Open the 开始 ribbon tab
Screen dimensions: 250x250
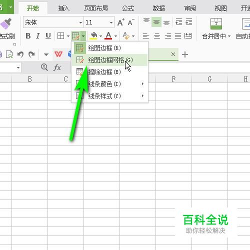pyautogui.click(x=33, y=8)
